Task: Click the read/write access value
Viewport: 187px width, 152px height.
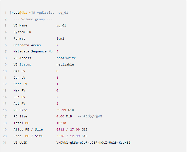Action: pos(66,58)
